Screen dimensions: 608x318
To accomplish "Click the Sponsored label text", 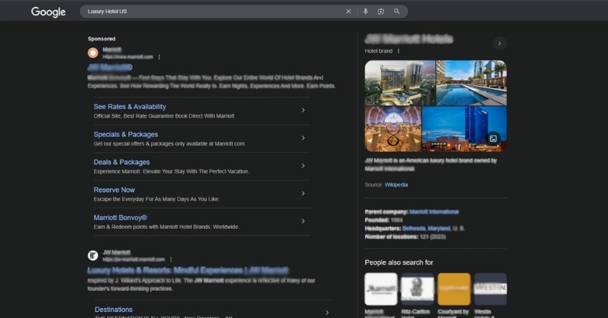I will pos(102,39).
